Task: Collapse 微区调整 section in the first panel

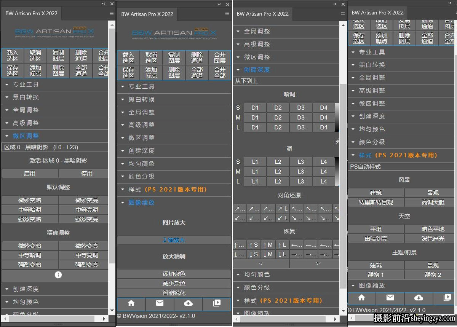Action: pyautogui.click(x=55, y=136)
